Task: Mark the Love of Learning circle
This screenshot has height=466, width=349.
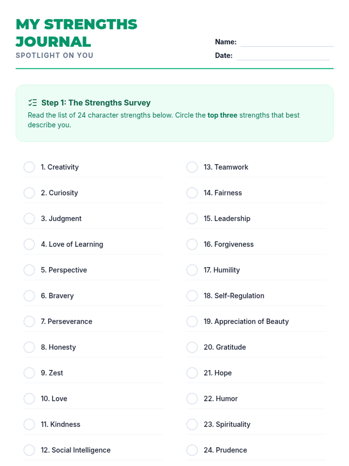Action: point(29,244)
